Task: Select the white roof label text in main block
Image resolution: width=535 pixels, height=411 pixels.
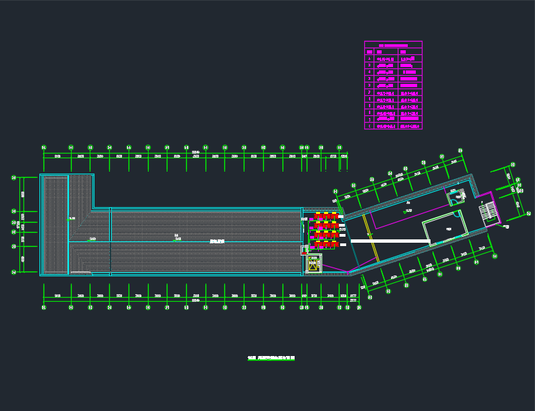Action: [216, 240]
